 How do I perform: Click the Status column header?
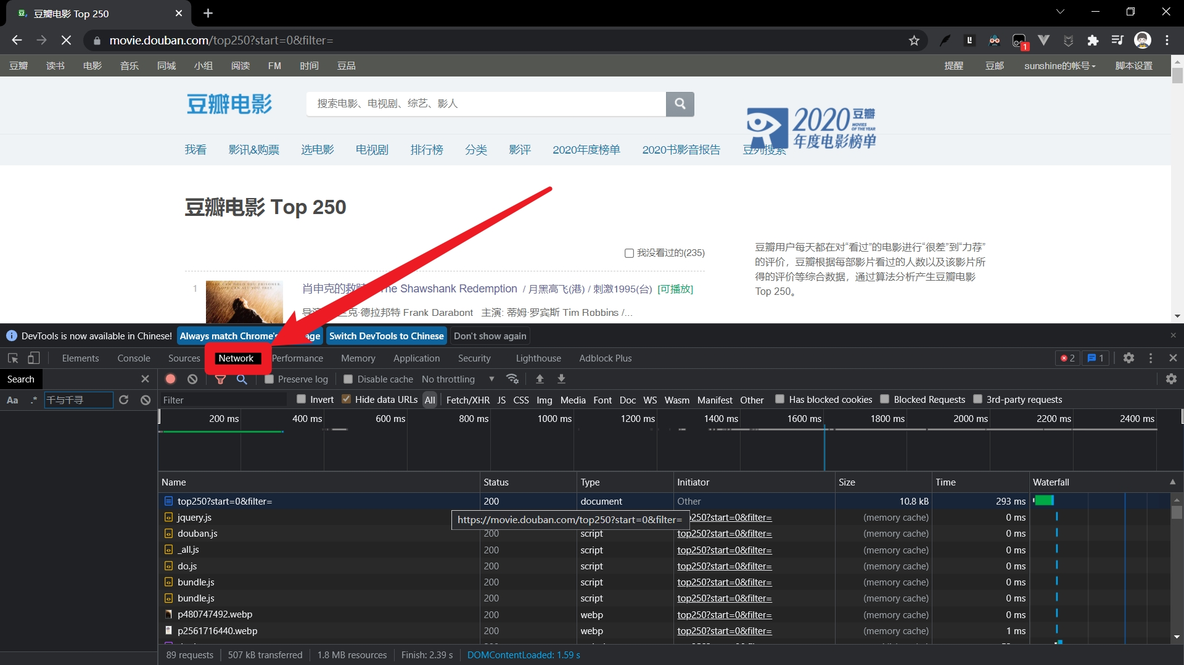click(528, 482)
